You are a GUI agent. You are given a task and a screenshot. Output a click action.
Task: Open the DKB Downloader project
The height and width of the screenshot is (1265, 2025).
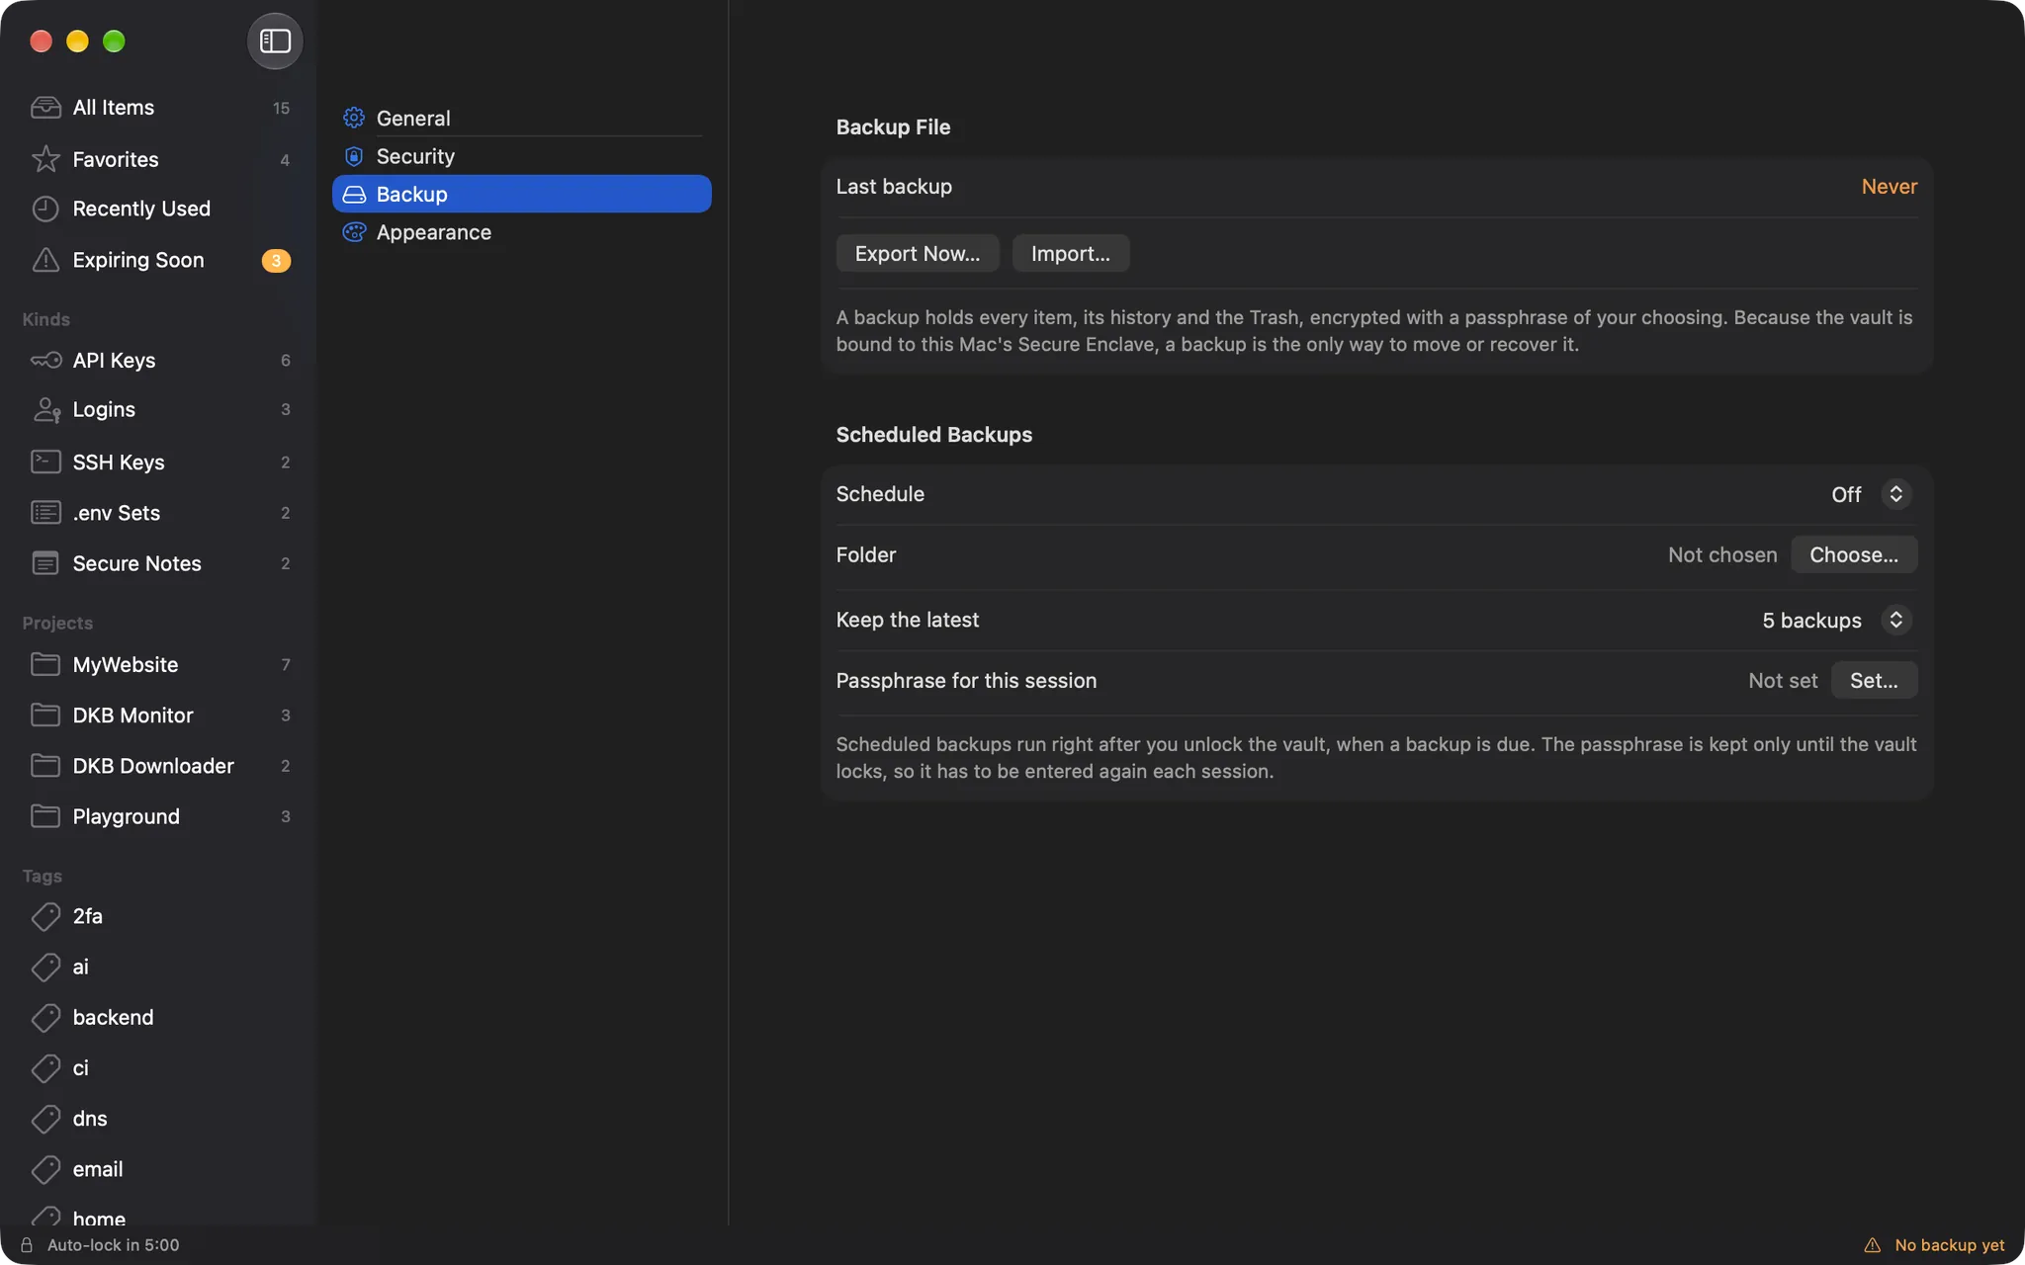[159, 765]
